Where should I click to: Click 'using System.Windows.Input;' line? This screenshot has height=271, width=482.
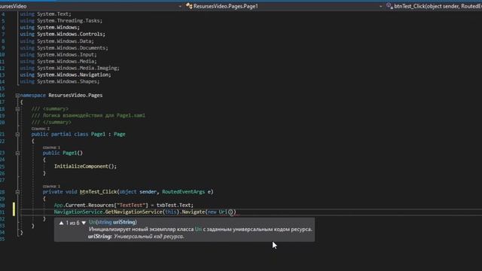point(58,54)
